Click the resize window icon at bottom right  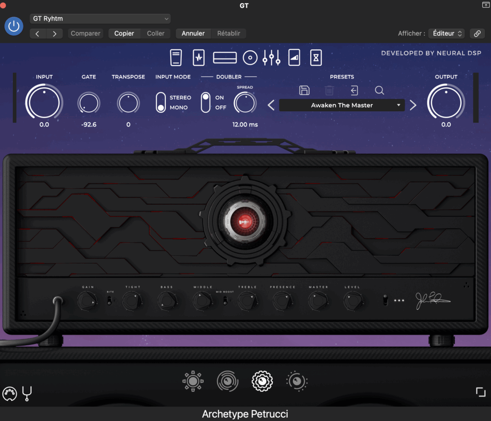(480, 392)
